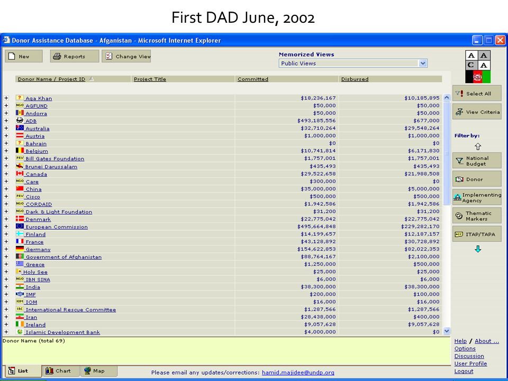Click the filter list down arrow
This screenshot has width=508, height=381.
478,249
